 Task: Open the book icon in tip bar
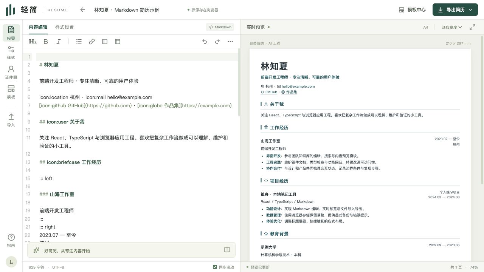click(227, 250)
